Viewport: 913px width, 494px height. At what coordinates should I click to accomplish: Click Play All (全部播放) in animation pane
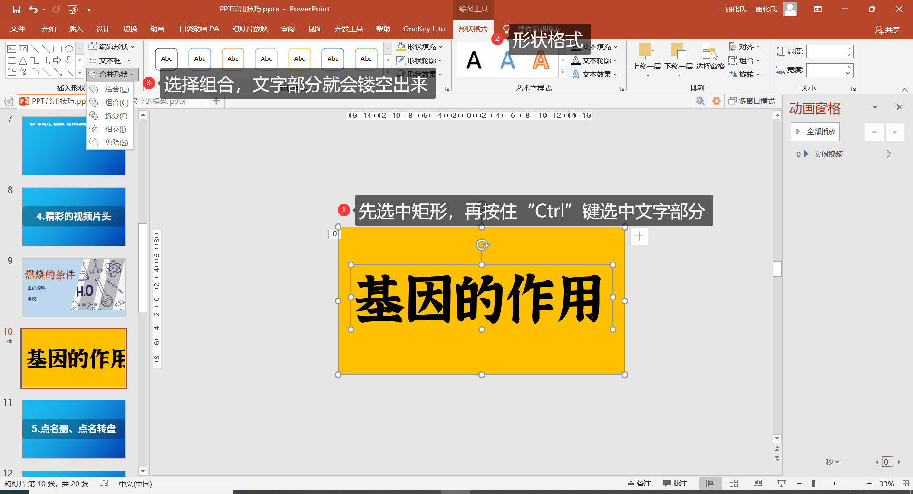[x=815, y=132]
